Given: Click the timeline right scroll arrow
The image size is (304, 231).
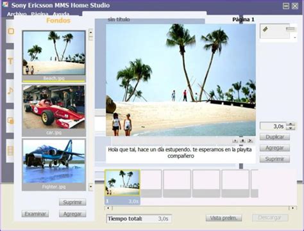Looking at the screenshot, I should [x=292, y=208].
